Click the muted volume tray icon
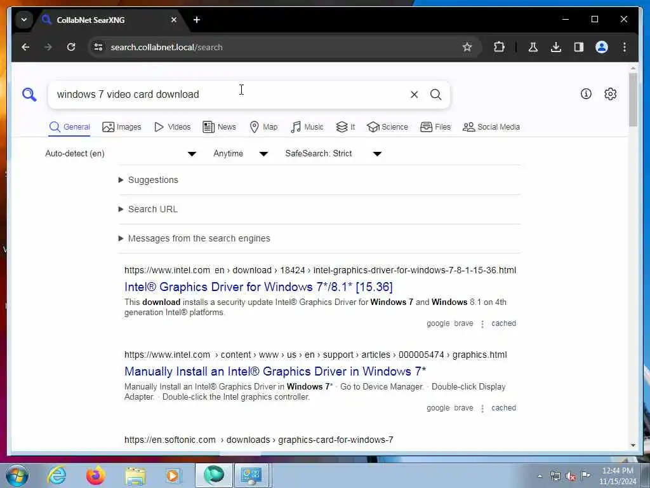Viewport: 650px width, 488px height. pyautogui.click(x=571, y=477)
